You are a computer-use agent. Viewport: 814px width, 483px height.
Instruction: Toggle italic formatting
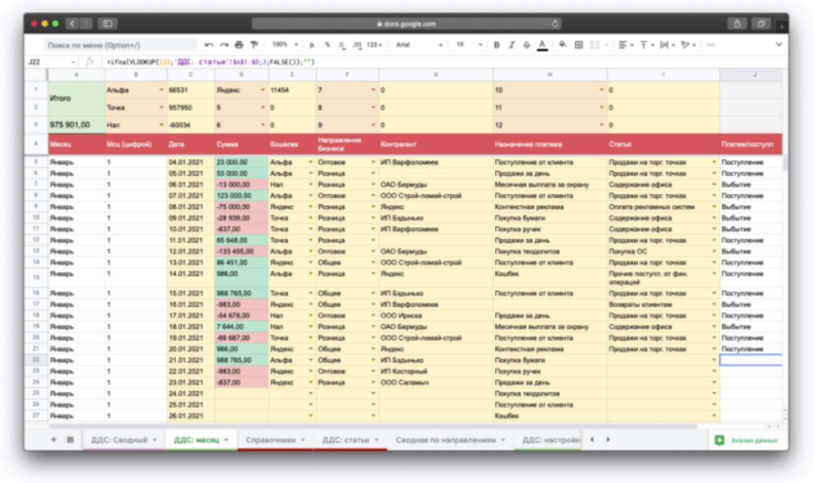[x=511, y=45]
